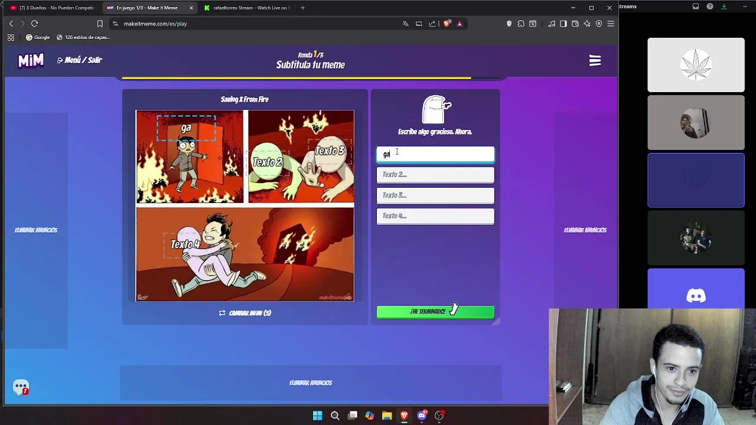
Task: Open Brave Leo AI sparkle icon
Action: point(587,24)
